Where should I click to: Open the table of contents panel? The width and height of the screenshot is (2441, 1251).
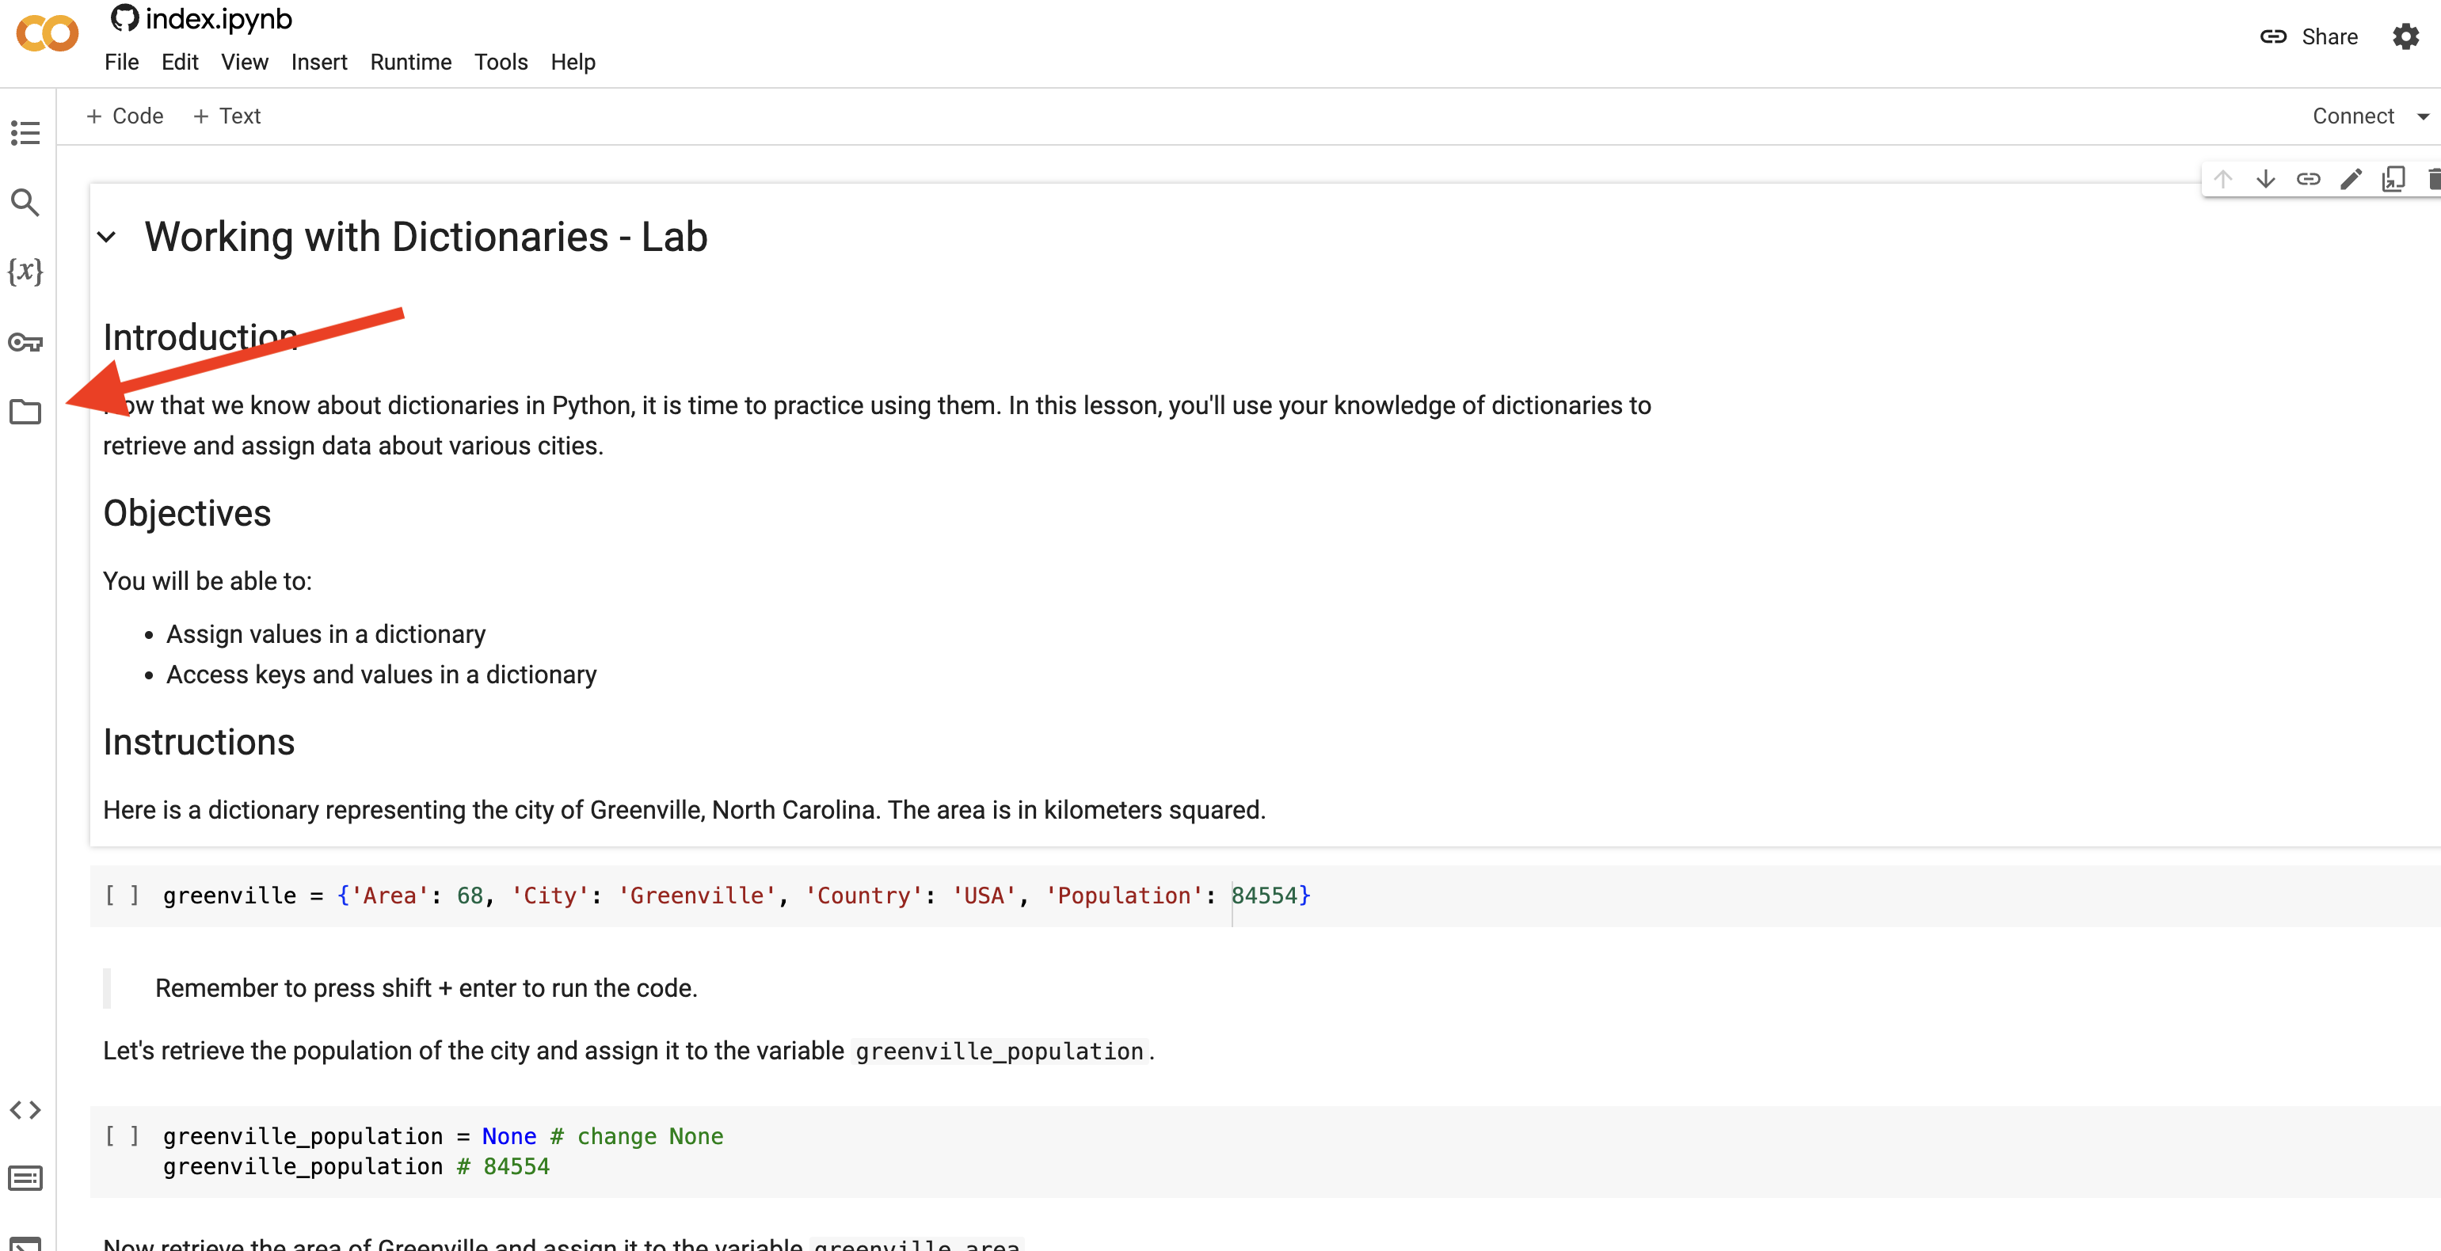click(25, 132)
